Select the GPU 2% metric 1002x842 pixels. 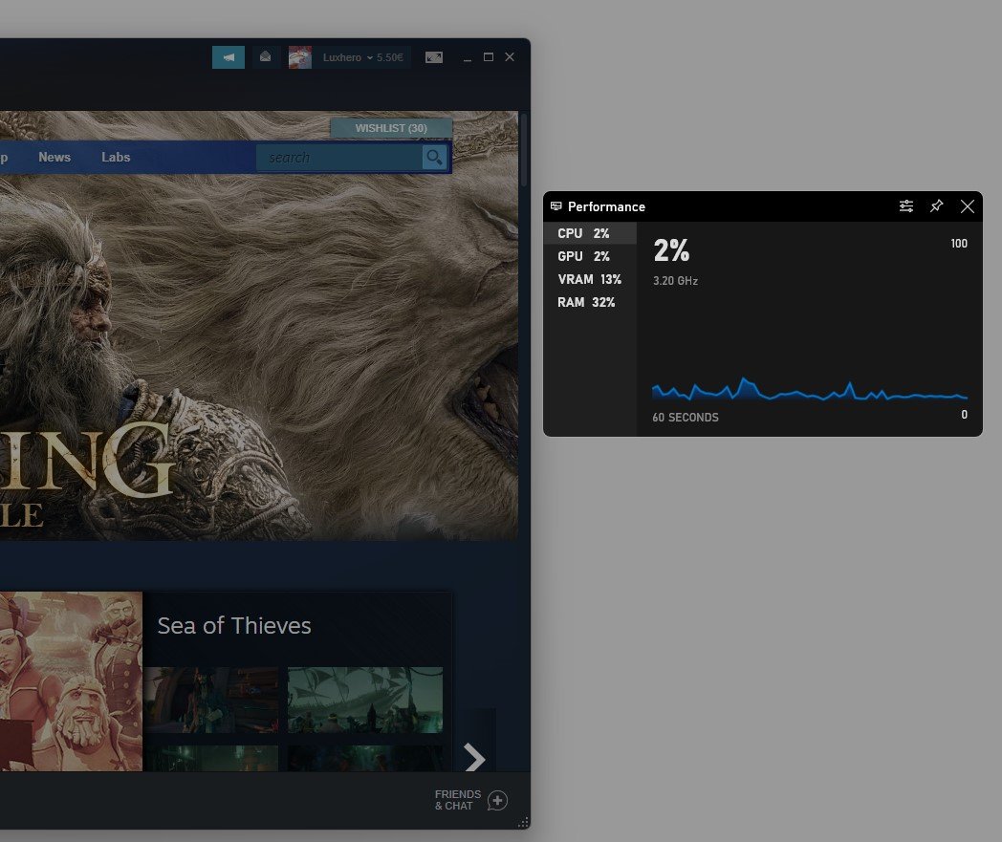(590, 256)
